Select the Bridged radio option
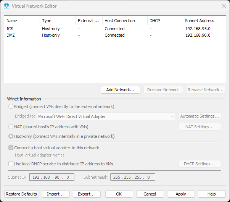This screenshot has height=202, width=230. [11, 107]
